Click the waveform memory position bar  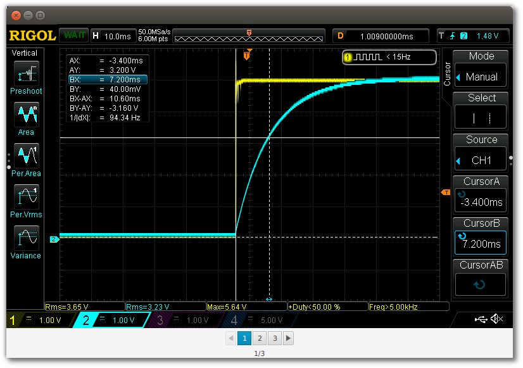249,35
